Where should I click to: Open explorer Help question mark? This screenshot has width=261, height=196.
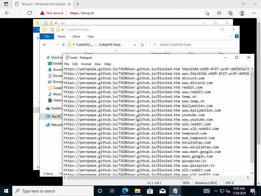(x=237, y=36)
